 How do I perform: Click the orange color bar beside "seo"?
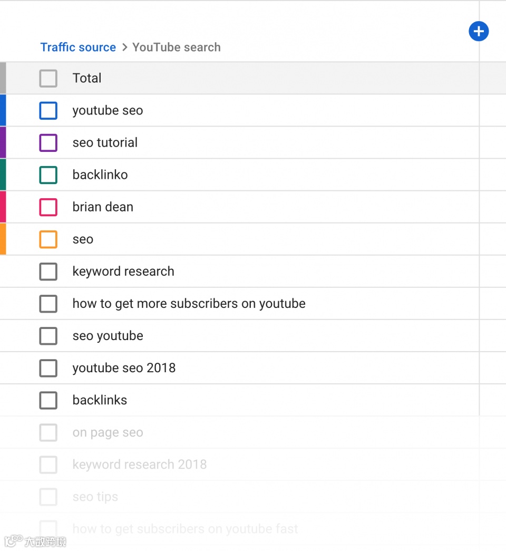[x=2, y=239]
